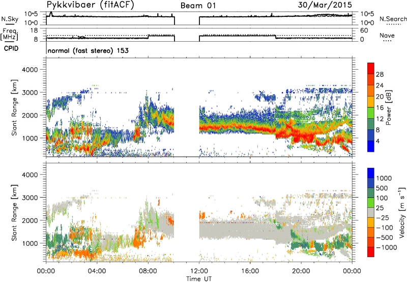
Task: Click the -25 label on the velocity colorbar
Action: pyautogui.click(x=383, y=217)
